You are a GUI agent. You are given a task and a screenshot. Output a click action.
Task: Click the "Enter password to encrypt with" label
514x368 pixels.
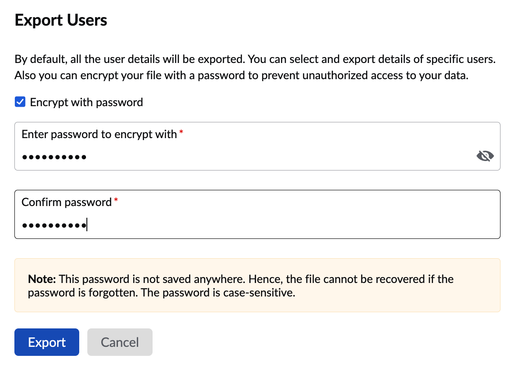click(99, 134)
